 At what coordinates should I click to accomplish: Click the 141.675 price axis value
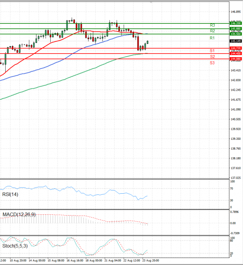click(236, 100)
